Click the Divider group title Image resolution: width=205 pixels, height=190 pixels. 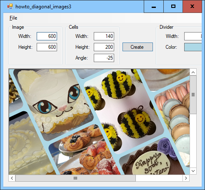(x=166, y=27)
